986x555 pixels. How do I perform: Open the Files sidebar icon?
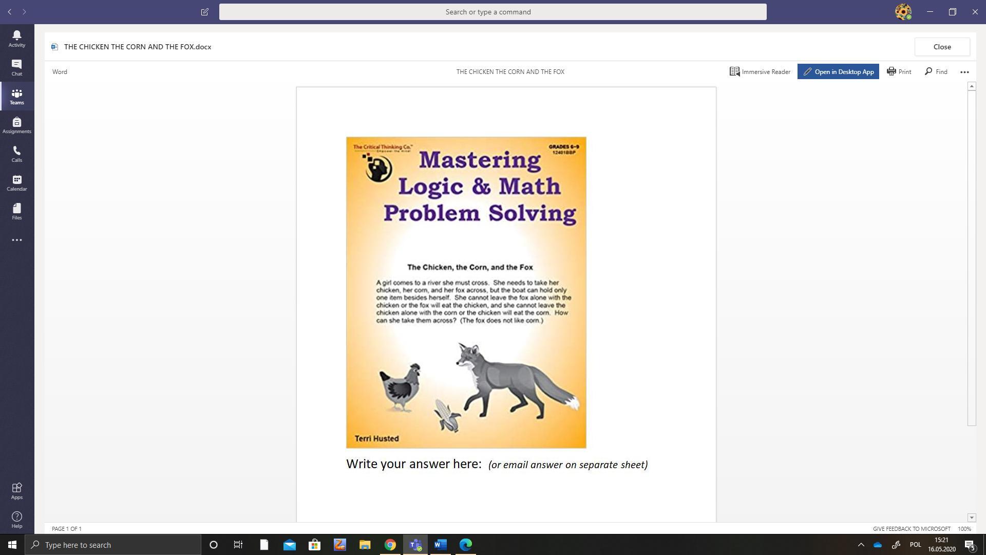[16, 211]
